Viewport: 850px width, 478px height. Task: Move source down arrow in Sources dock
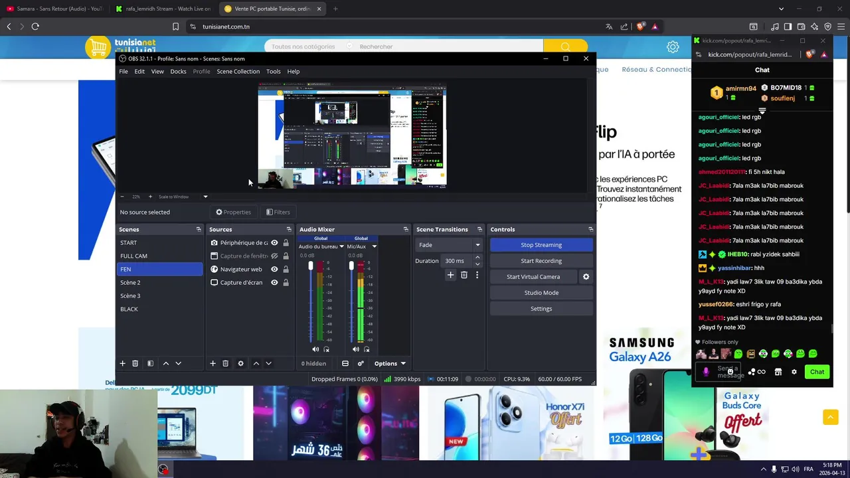268,363
